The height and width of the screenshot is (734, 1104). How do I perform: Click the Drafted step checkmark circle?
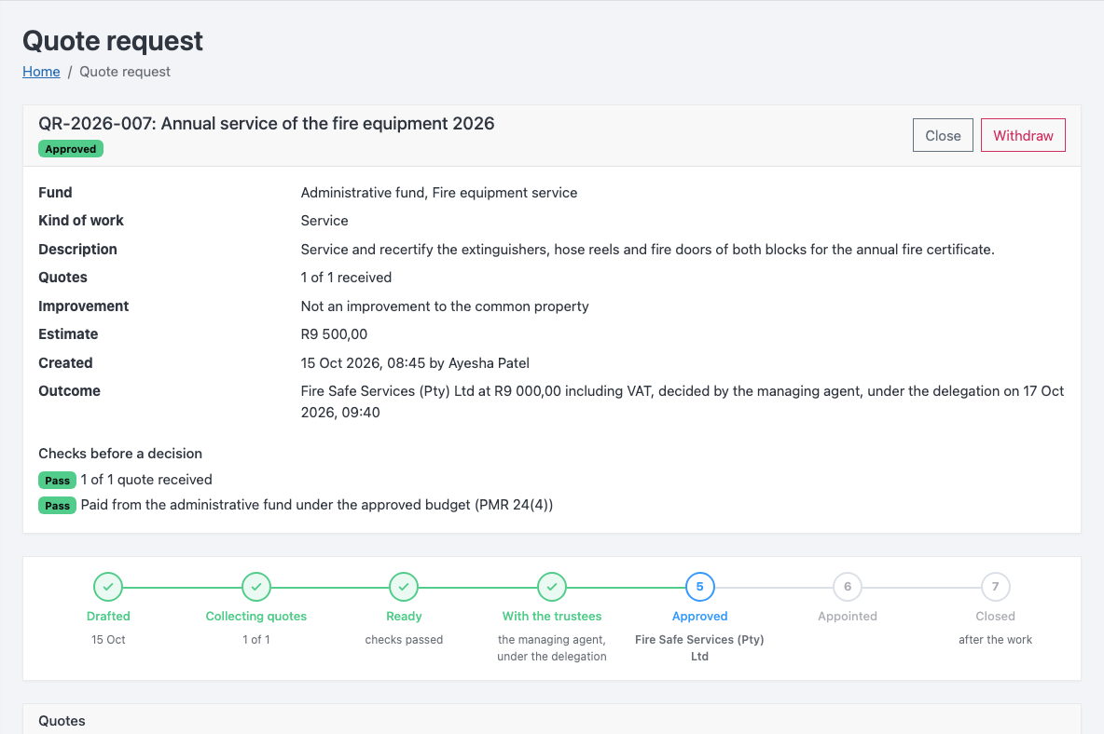[x=108, y=586]
